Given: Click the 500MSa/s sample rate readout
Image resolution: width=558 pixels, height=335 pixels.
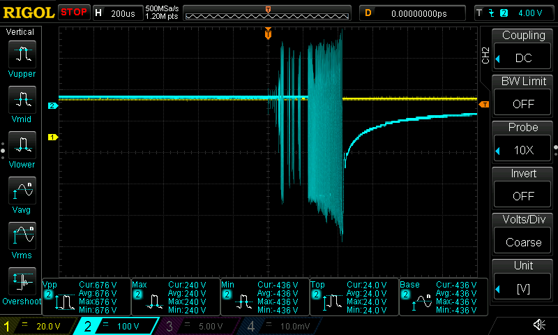Looking at the screenshot, I should coord(162,8).
